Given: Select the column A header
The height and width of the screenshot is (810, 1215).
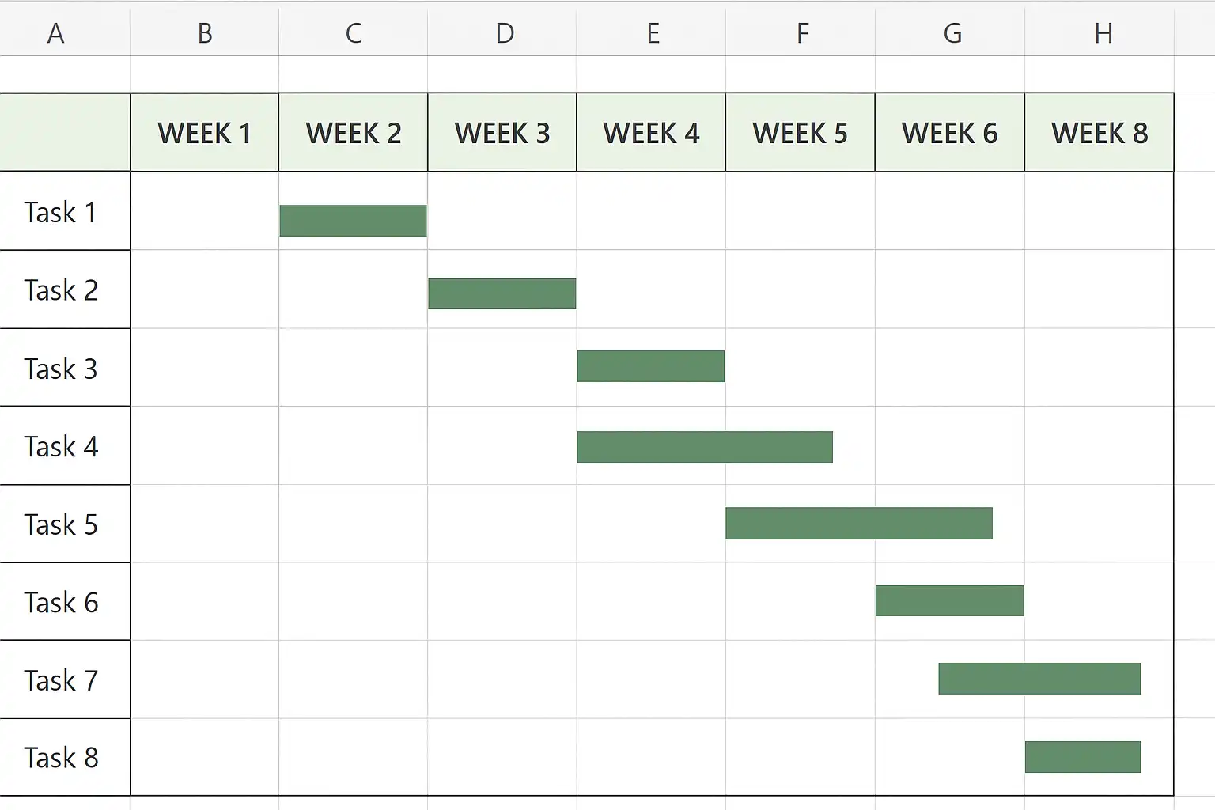Looking at the screenshot, I should [x=55, y=33].
